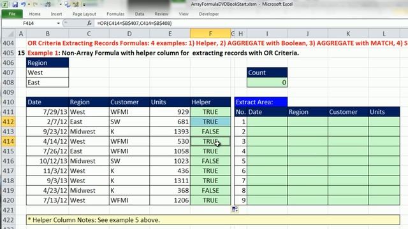Click the binoculars-like icon in Quick Access Toolbar
The image size is (408, 229).
(x=48, y=4)
